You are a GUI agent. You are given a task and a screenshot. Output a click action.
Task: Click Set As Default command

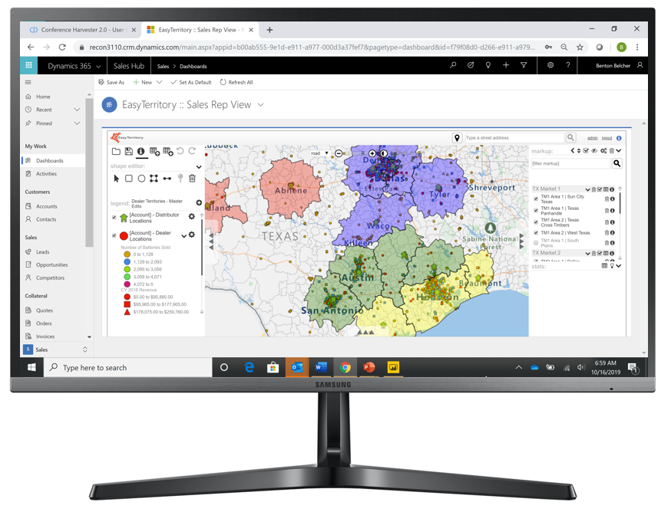(x=191, y=83)
